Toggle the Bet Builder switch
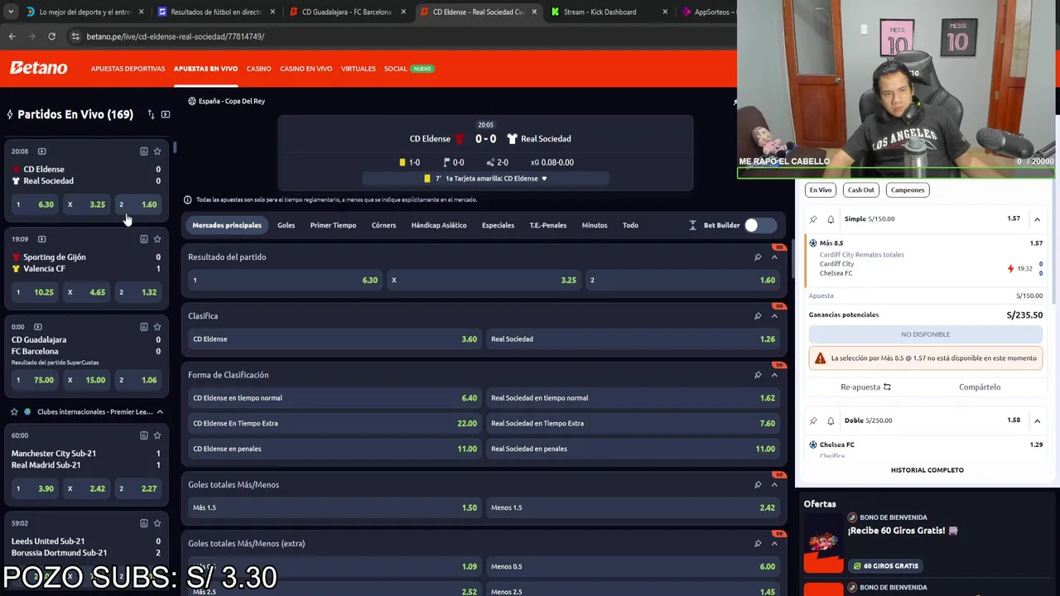 click(x=759, y=225)
